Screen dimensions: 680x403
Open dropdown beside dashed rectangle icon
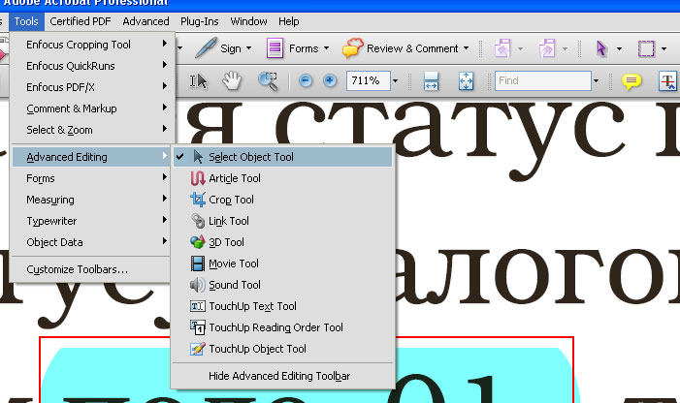coord(664,48)
